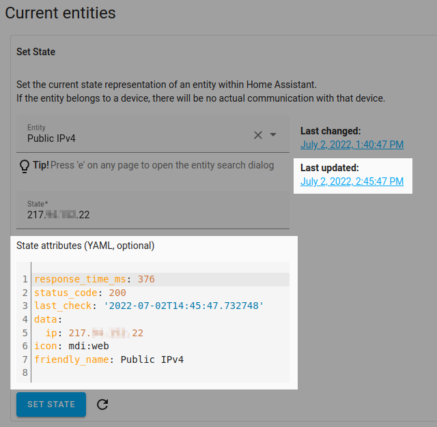The height and width of the screenshot is (427, 437).
Task: Open Last changed July 2, 2022, 1:40:47 PM link
Action: coord(352,145)
